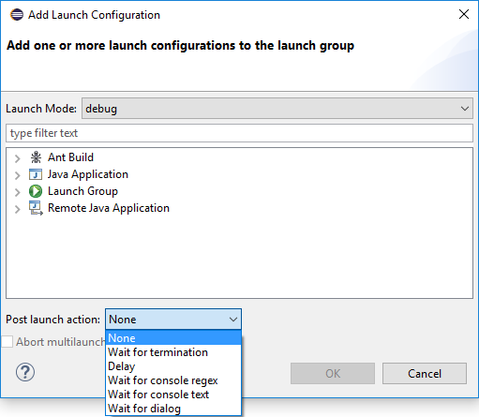Enable the Abort multilaunch checkbox
479x417 pixels.
pyautogui.click(x=7, y=342)
